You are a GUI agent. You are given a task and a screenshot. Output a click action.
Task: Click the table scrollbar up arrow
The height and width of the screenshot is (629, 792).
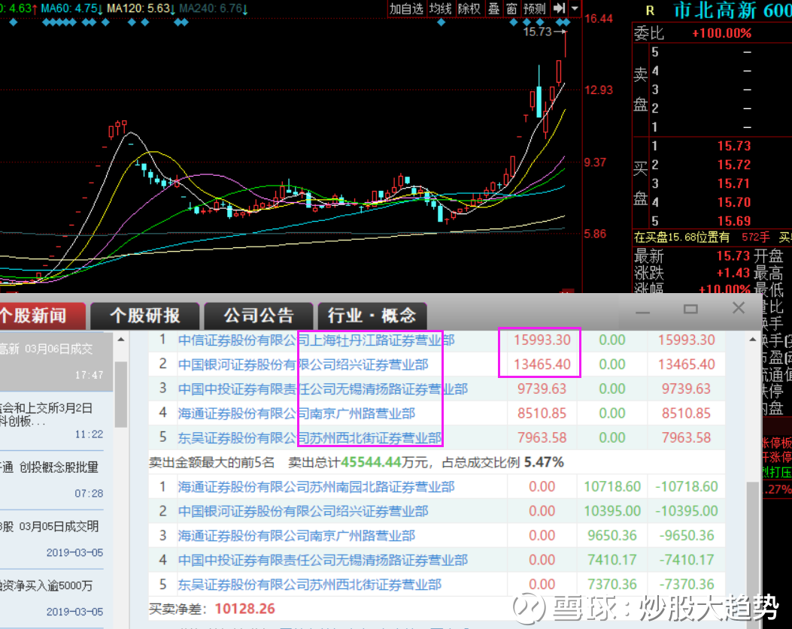coord(753,340)
